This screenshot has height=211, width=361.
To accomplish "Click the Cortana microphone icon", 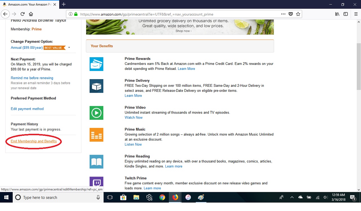I will tap(98, 197).
